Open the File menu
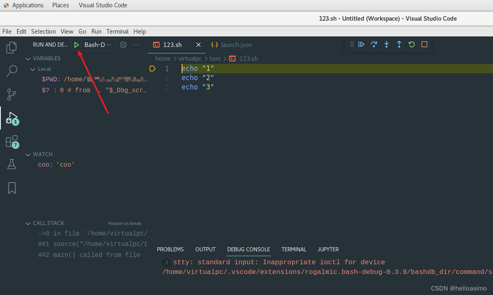 7,31
